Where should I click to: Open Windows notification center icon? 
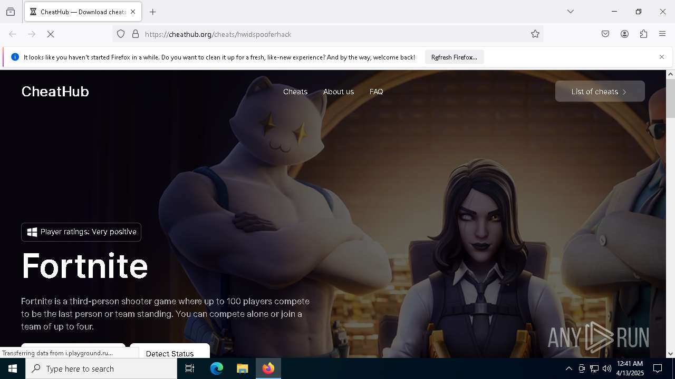(x=658, y=368)
